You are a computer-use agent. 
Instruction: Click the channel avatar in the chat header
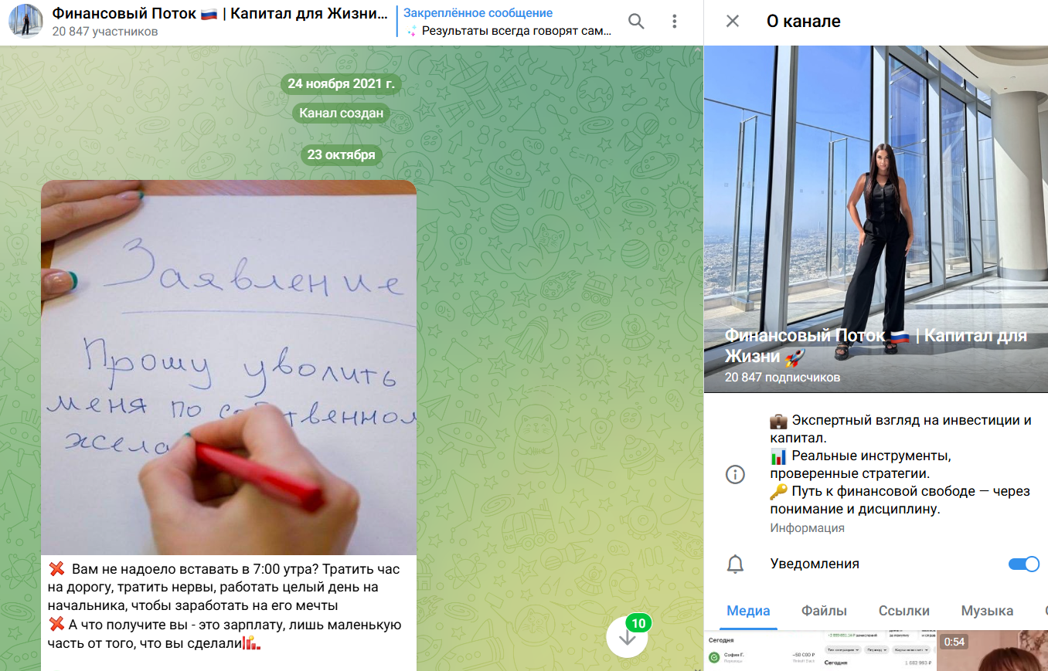tap(26, 21)
